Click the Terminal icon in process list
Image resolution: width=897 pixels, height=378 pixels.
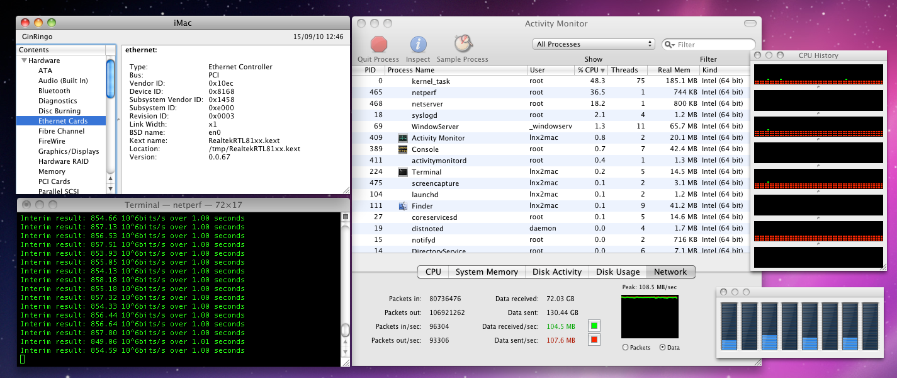tap(403, 172)
